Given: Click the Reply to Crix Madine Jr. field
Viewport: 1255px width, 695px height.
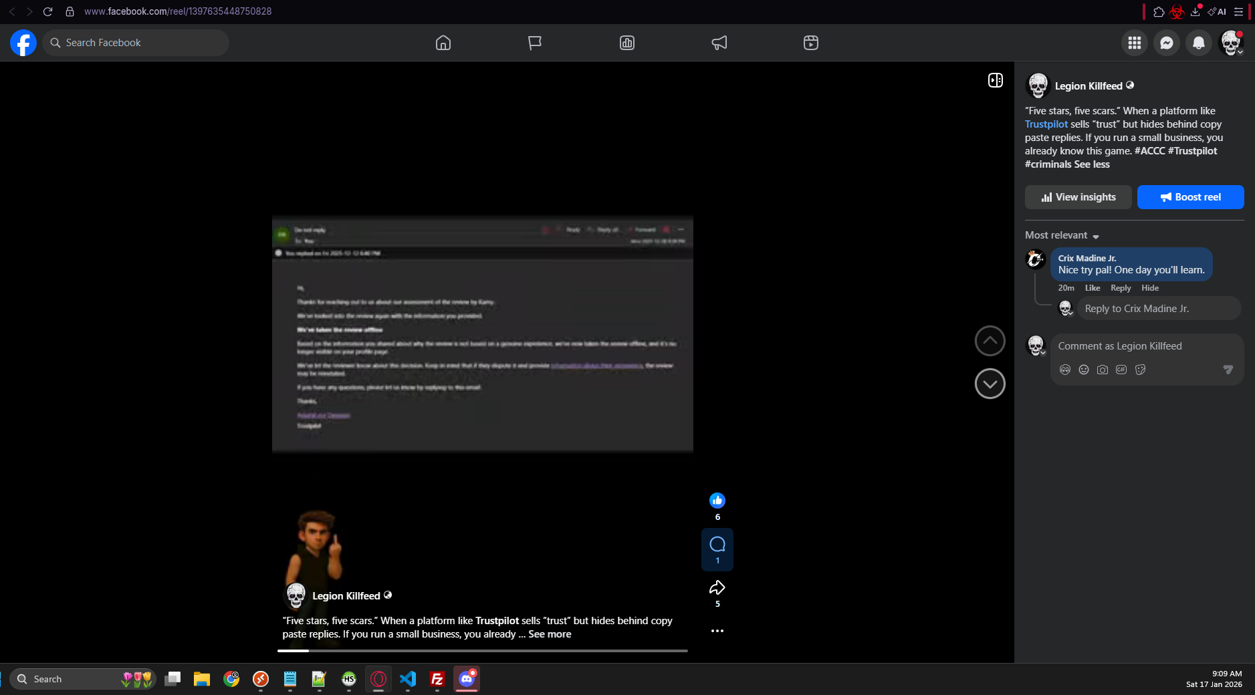Looking at the screenshot, I should pos(1159,309).
